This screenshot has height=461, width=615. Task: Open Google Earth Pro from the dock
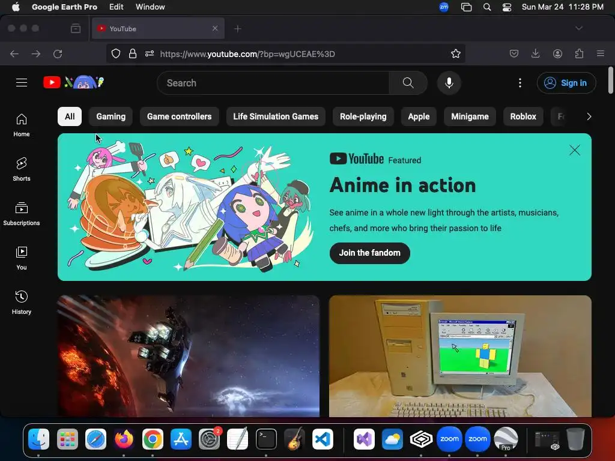click(x=506, y=439)
